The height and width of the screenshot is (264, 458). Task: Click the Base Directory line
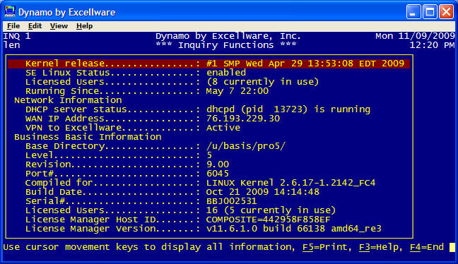click(x=155, y=146)
